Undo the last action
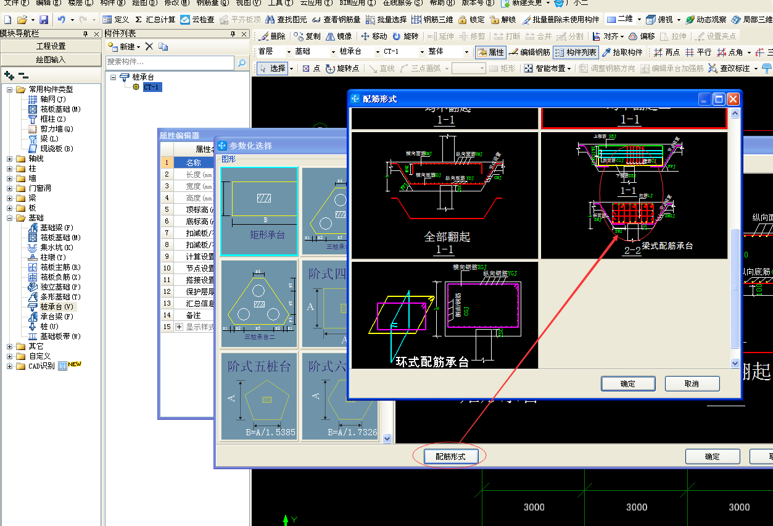Viewport: 773px width, 526px height. [61, 20]
